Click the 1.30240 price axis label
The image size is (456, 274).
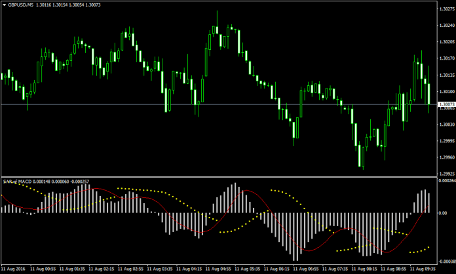[446, 27]
